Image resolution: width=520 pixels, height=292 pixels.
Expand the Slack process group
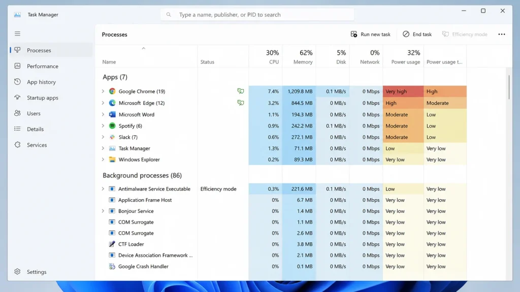click(103, 137)
